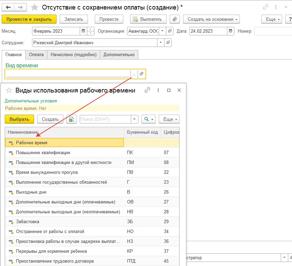Image resolution: width=292 pixels, height=266 pixels.
Task: Select Отстранение от работы с оплатой
Action: coord(92,231)
